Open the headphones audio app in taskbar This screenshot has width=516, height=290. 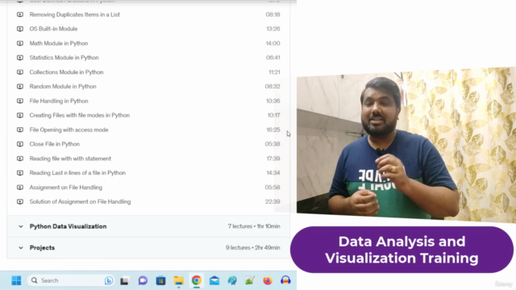pos(285,280)
